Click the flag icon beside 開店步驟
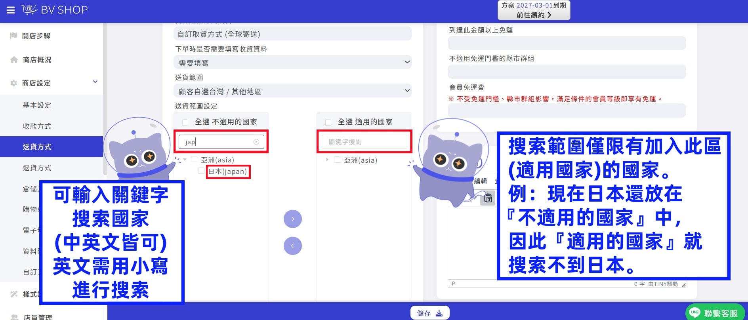Viewport: 748px width, 320px height. [x=14, y=36]
